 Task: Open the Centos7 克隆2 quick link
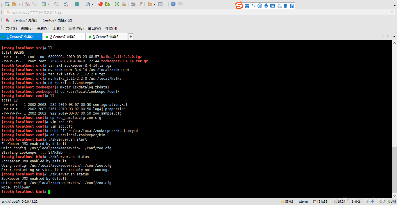[25, 20]
